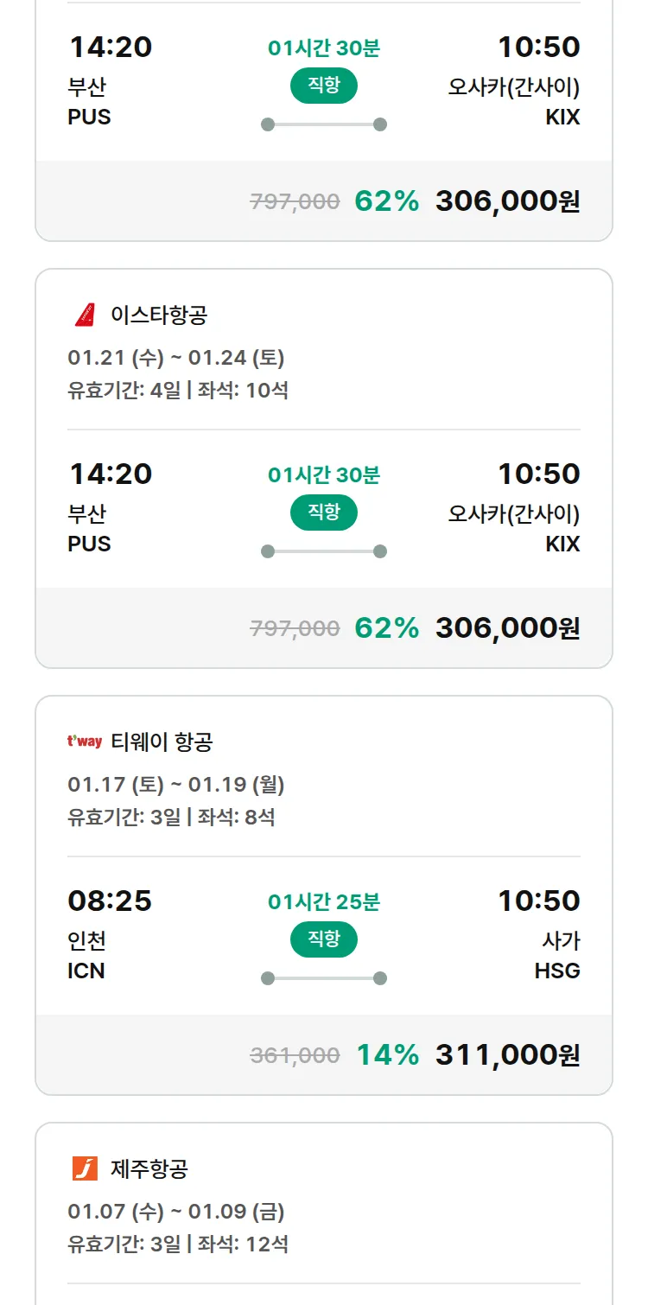Tap the 직항 badge on the 인천–사가 flight

[323, 939]
